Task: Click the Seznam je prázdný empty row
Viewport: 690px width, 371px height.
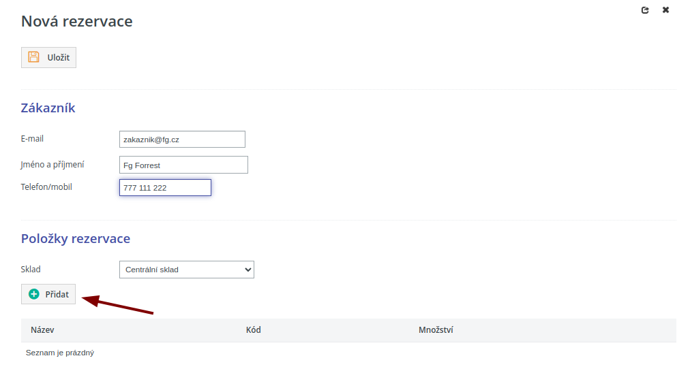Action: click(x=60, y=353)
